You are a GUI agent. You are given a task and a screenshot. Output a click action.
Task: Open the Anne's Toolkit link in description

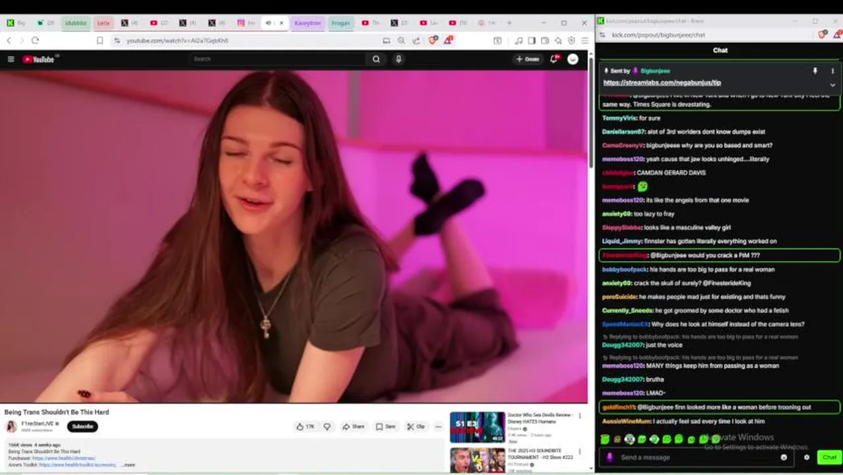click(x=77, y=464)
